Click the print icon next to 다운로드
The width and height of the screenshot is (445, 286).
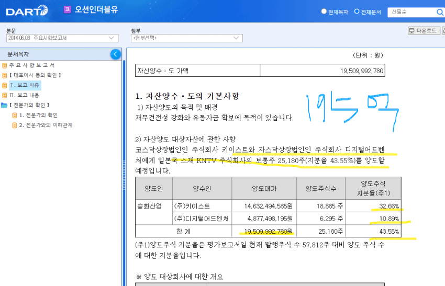(443, 31)
